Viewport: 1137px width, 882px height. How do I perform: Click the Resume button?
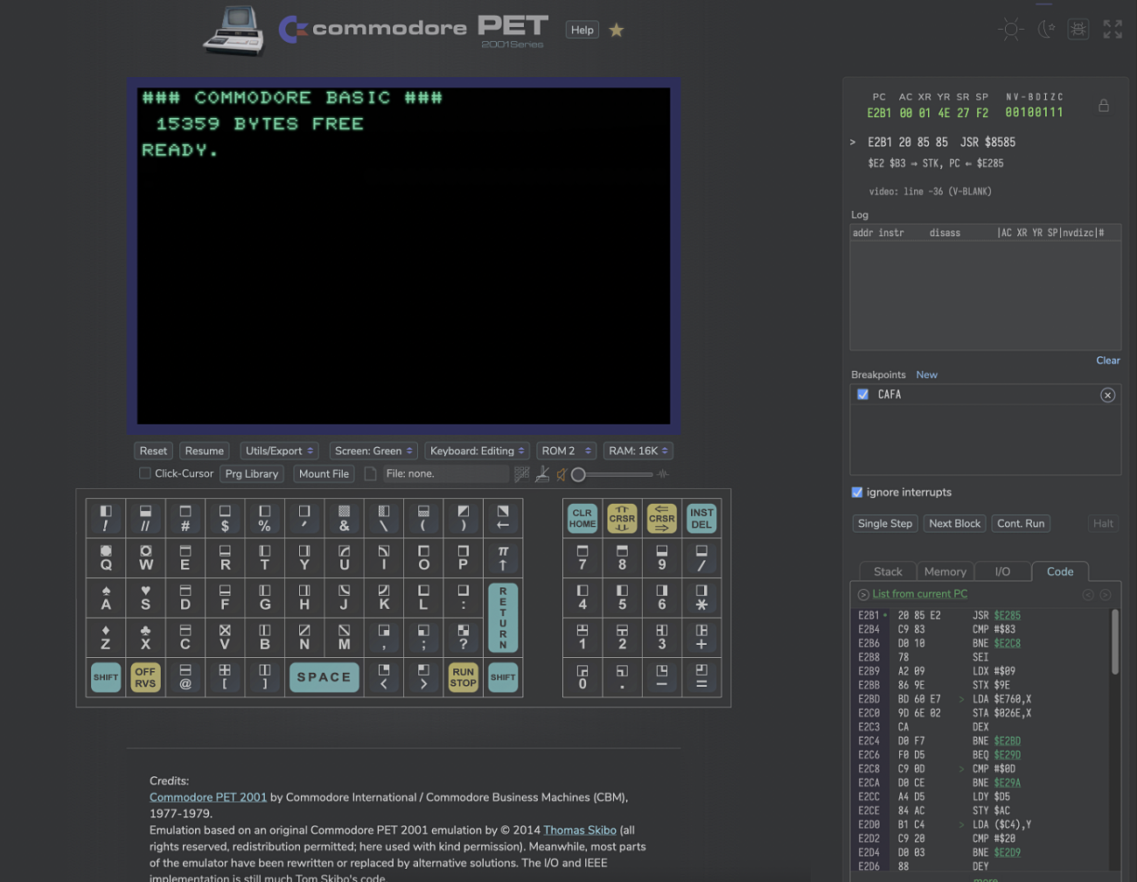[205, 451]
